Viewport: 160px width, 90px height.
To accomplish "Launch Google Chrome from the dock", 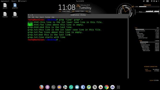I will click(107, 87).
